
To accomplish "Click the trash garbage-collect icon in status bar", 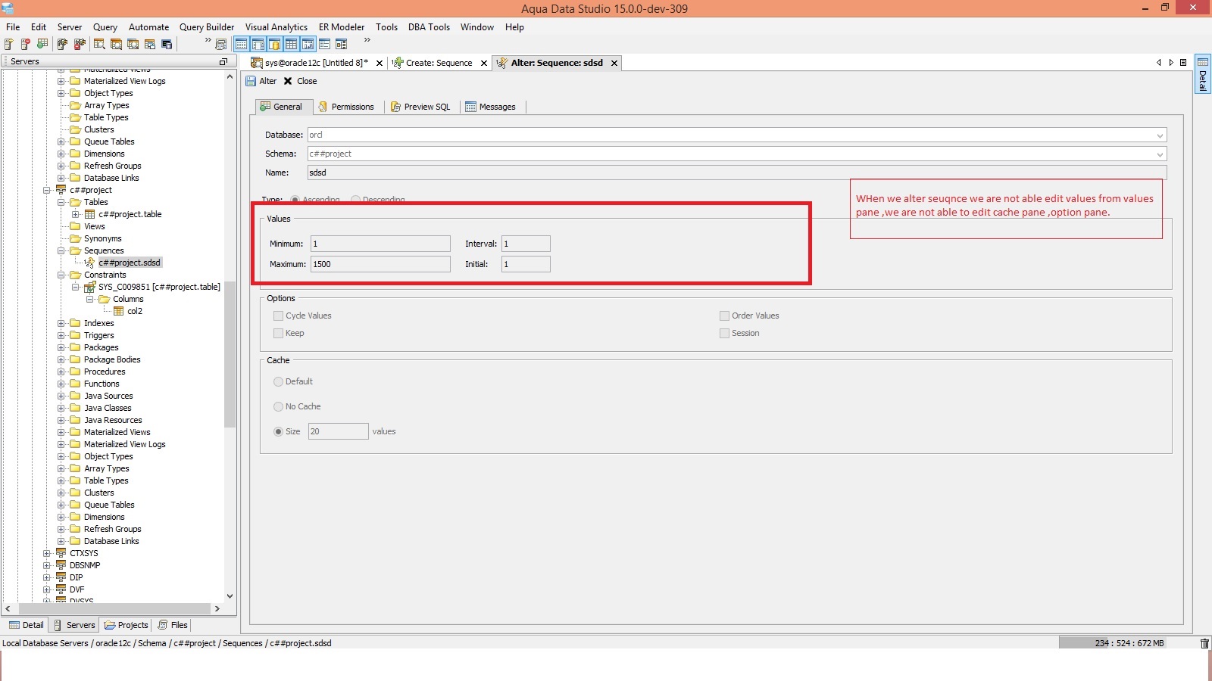I will pyautogui.click(x=1204, y=643).
